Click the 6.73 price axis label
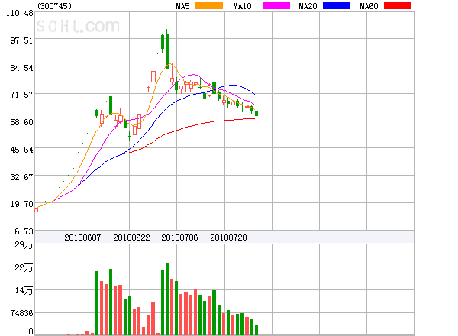Screen dimensions: 458x336 [24, 231]
